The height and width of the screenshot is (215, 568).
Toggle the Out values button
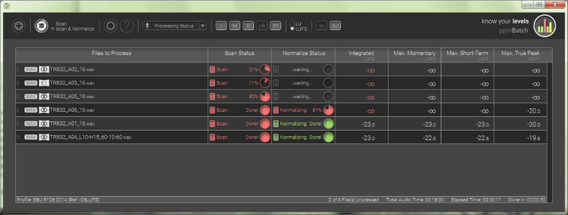pos(335,26)
